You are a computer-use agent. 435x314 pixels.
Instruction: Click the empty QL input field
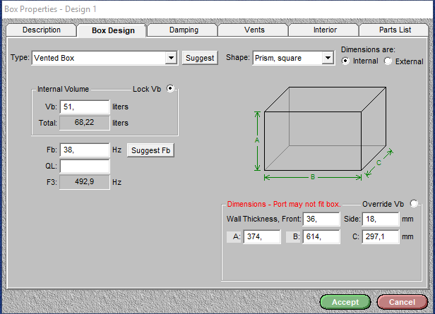tap(84, 167)
